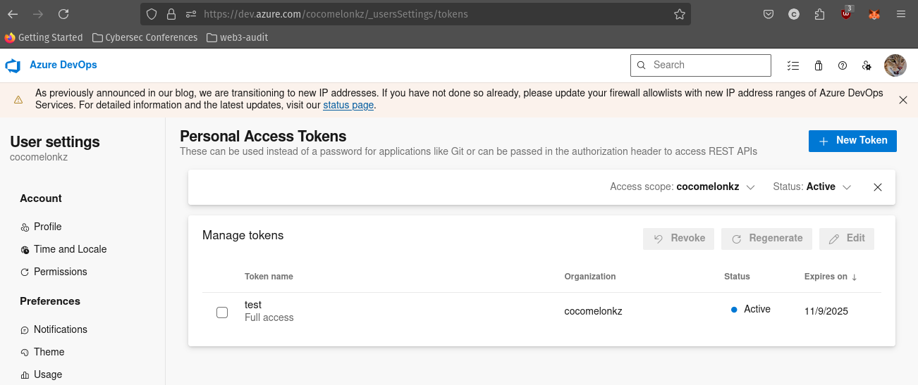Click the Getting Started bookmark
Image resolution: width=918 pixels, height=385 pixels.
(x=44, y=37)
